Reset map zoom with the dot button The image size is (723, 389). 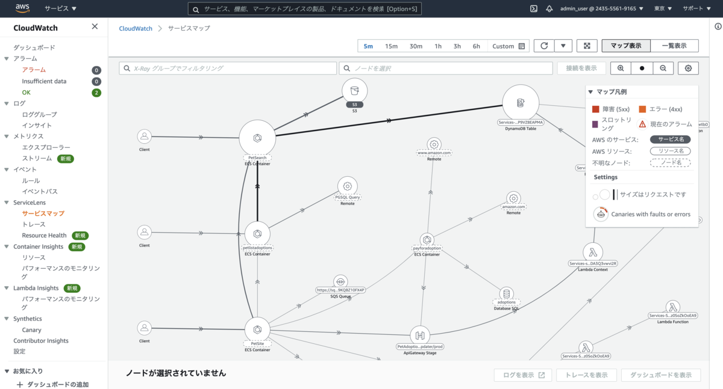[642, 69]
